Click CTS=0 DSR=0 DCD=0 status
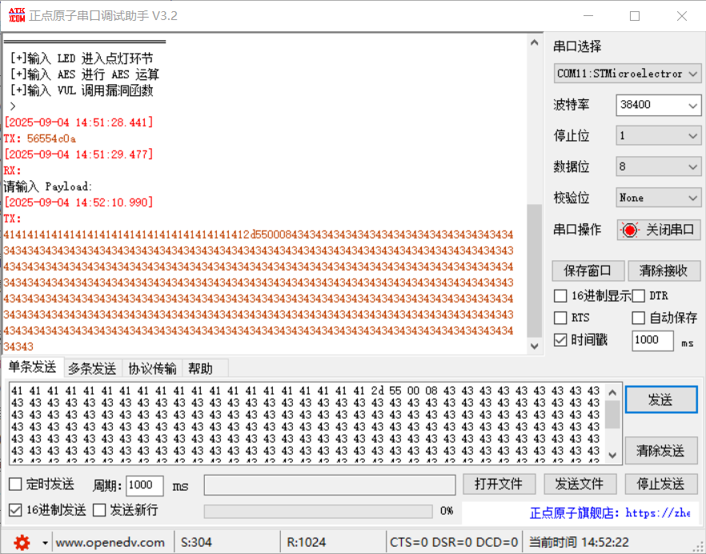This screenshot has height=554, width=706. (454, 542)
